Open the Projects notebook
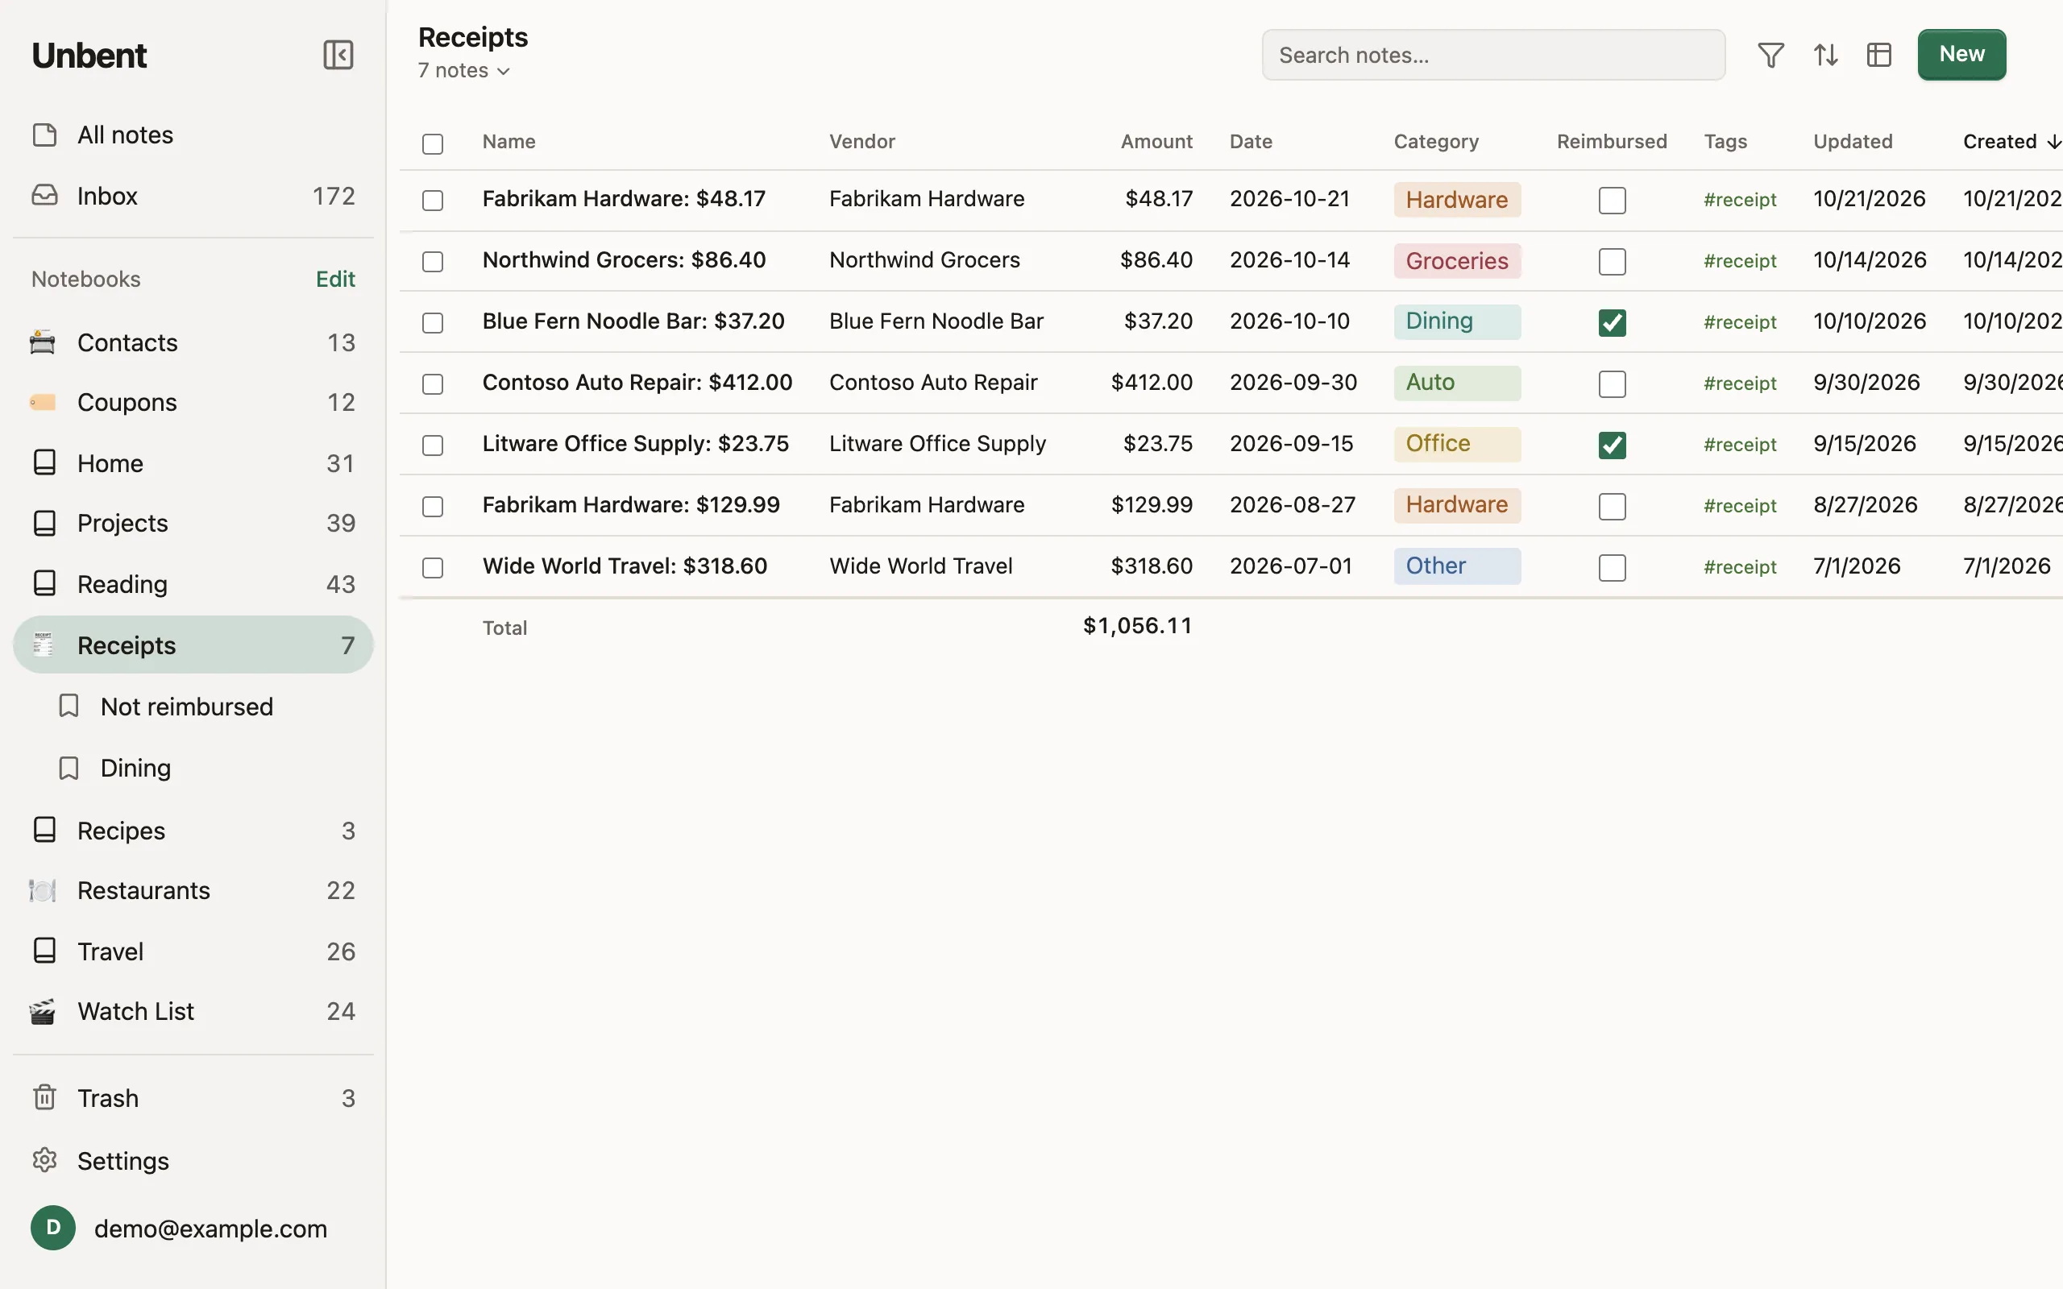 pyautogui.click(x=193, y=523)
